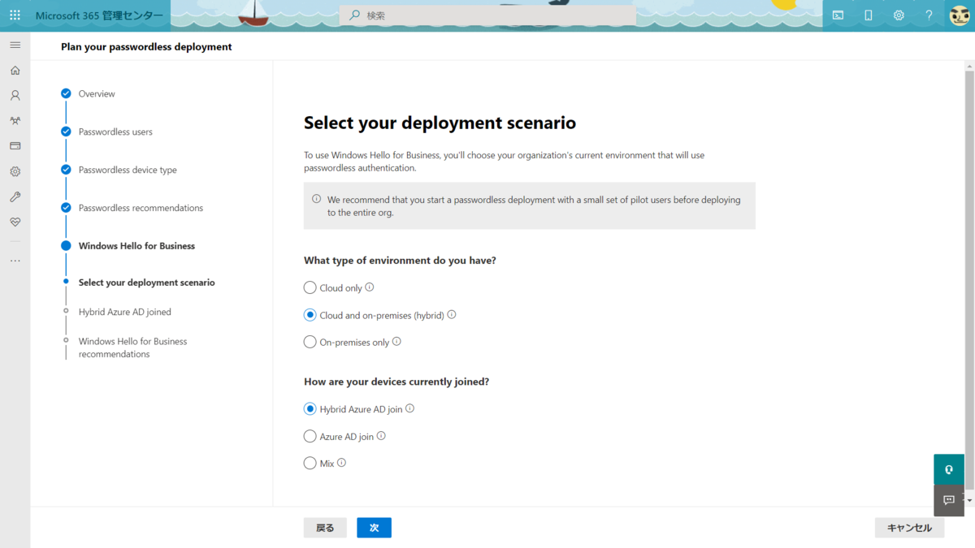The width and height of the screenshot is (975, 548).
Task: Click Microsoft 365 管理センター title
Action: click(98, 15)
